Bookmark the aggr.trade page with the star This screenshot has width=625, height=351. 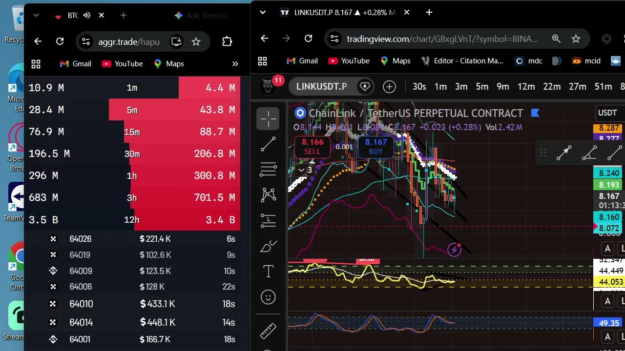pyautogui.click(x=196, y=42)
